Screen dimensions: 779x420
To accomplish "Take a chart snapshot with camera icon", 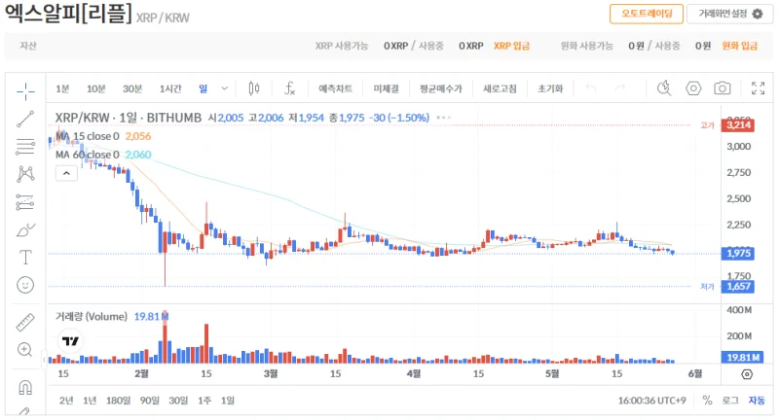I will pos(723,88).
